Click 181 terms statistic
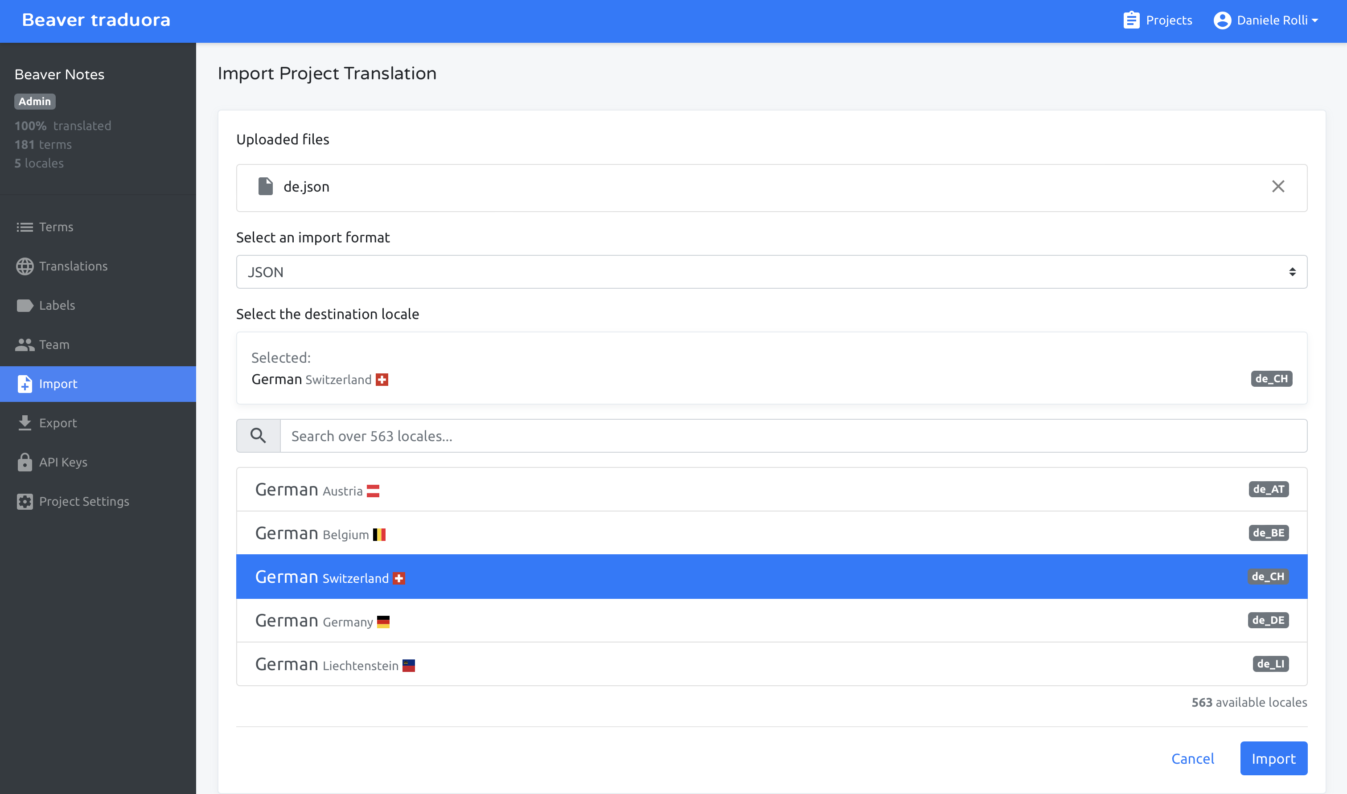This screenshot has width=1347, height=794. (x=43, y=144)
